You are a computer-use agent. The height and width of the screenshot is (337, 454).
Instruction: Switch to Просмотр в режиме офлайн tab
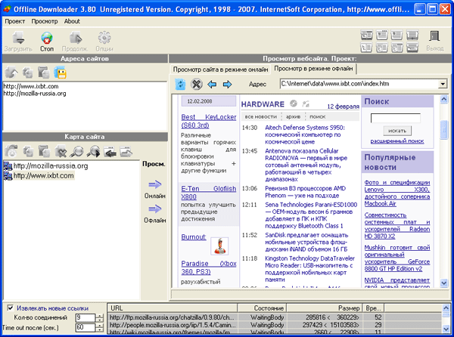click(x=313, y=69)
